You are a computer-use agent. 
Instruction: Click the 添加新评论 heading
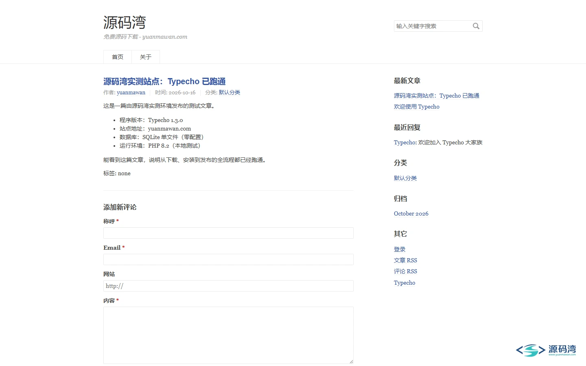point(120,207)
